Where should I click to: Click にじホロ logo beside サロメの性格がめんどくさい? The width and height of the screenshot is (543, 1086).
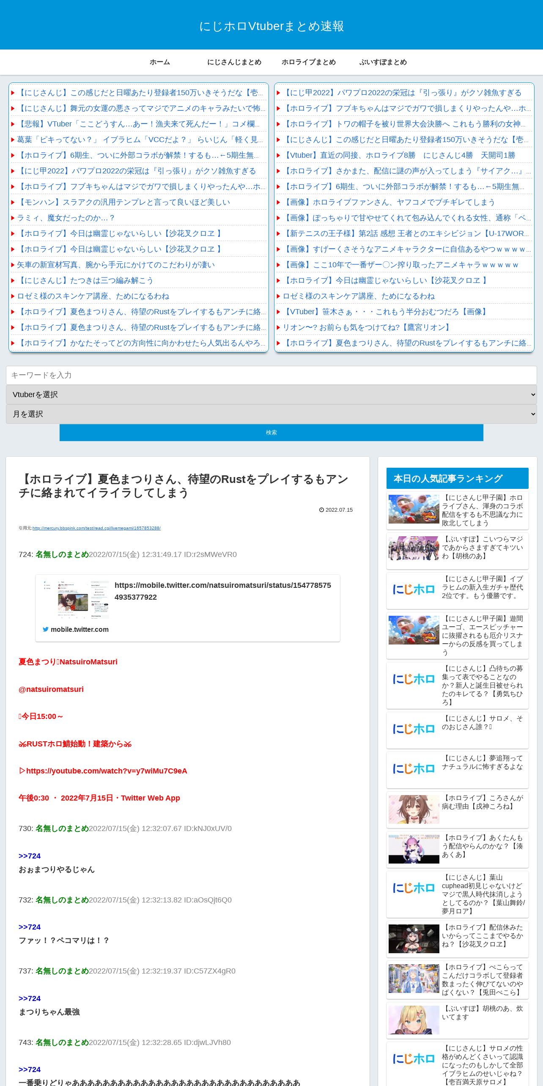414,1059
